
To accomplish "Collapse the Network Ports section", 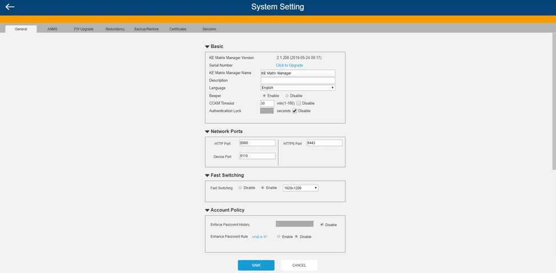I will point(207,131).
